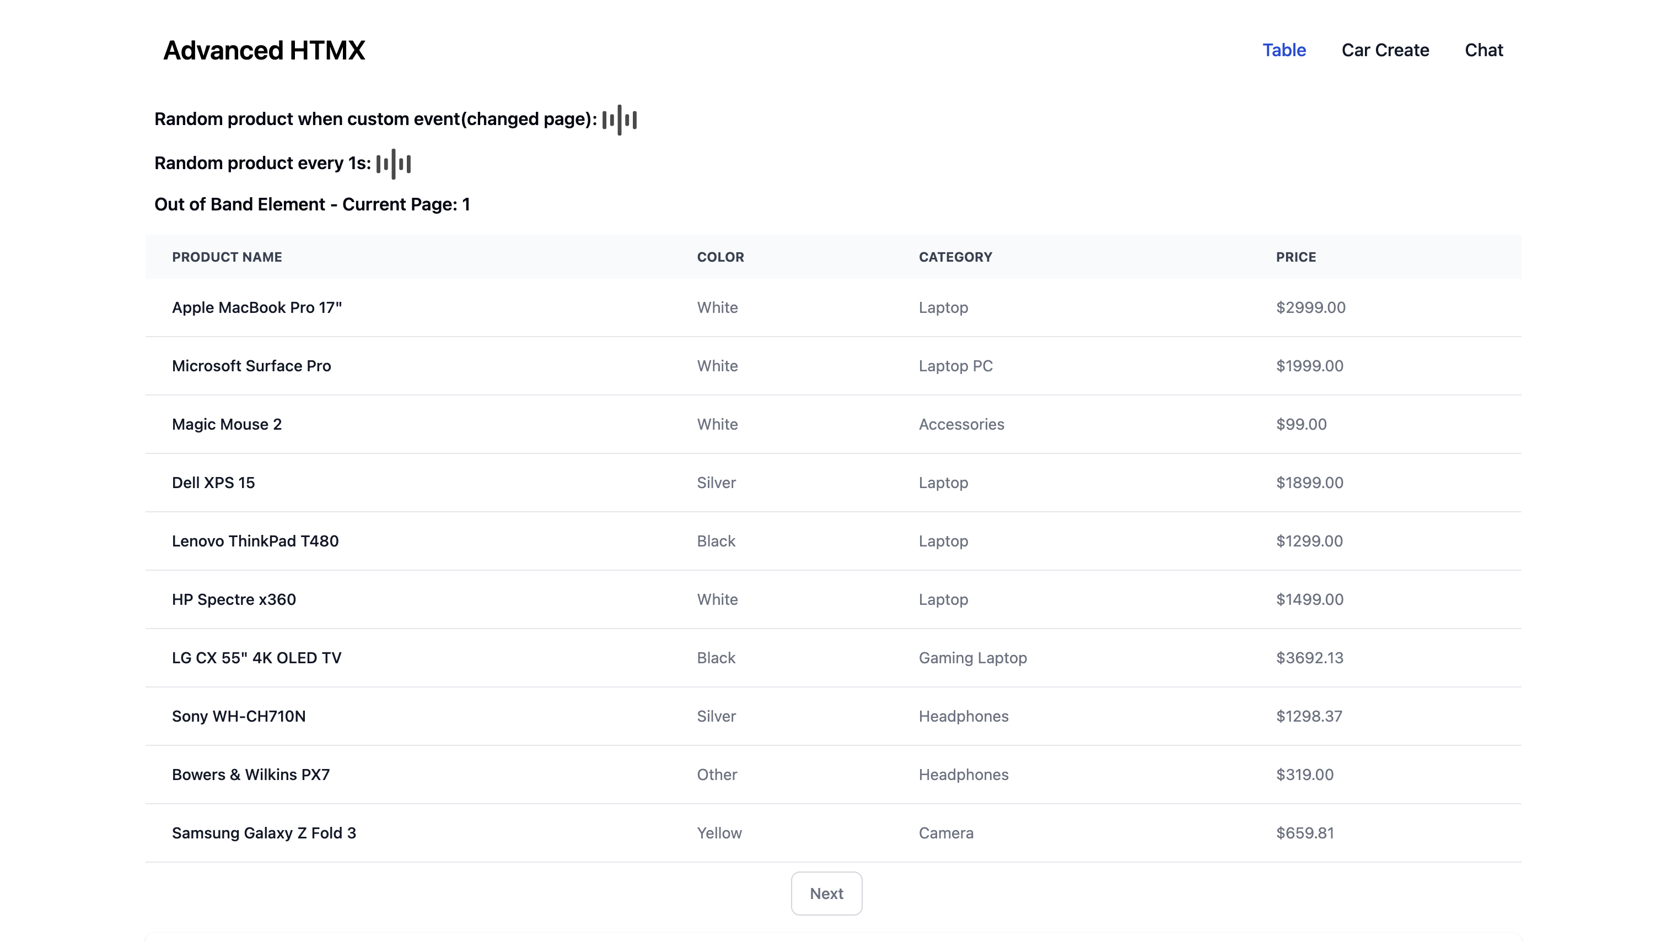Click the Camera category cell
The image size is (1667, 942).
pyautogui.click(x=945, y=833)
